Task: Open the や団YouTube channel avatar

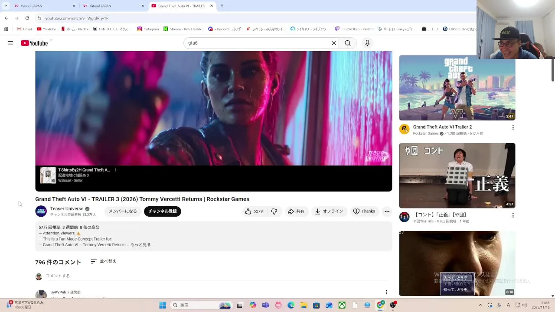Action: pyautogui.click(x=404, y=217)
